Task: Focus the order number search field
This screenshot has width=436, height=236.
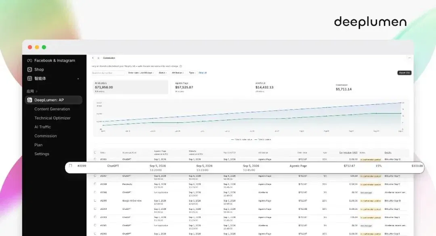Action: point(108,73)
